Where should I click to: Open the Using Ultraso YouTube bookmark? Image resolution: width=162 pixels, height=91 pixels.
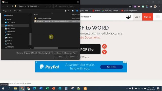[130, 11]
